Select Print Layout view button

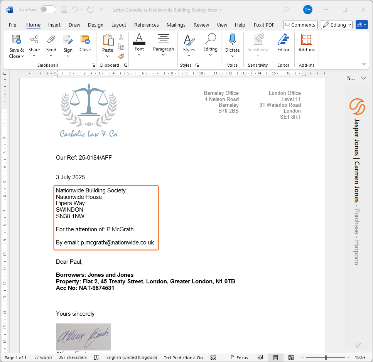pos(275,357)
